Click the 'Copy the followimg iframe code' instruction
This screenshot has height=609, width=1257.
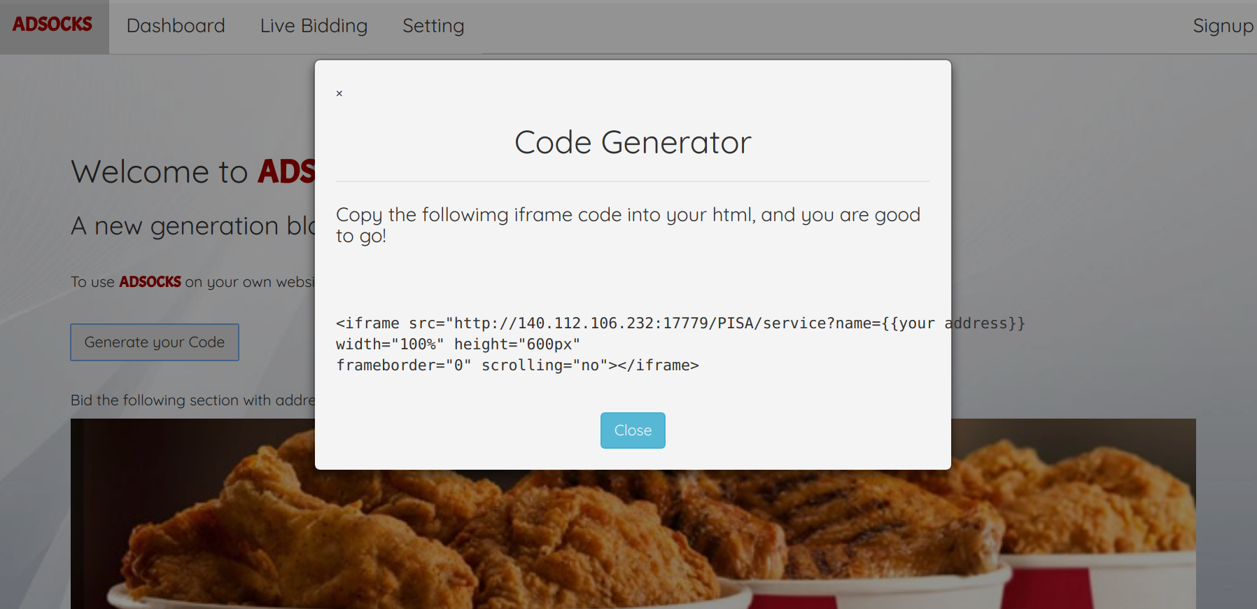tap(628, 225)
